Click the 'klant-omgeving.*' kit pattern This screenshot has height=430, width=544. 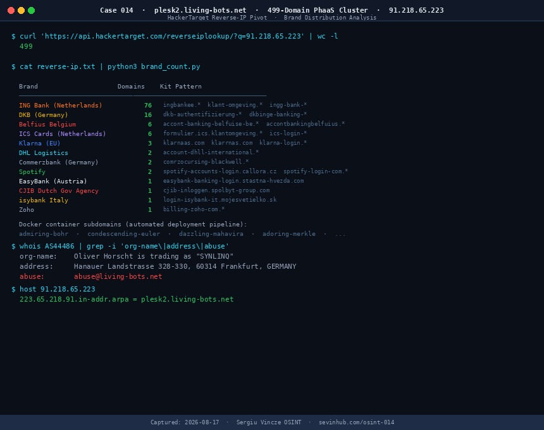pyautogui.click(x=235, y=105)
